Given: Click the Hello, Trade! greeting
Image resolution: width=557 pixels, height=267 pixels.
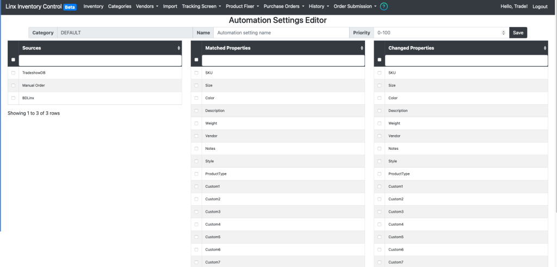Looking at the screenshot, I should (514, 7).
